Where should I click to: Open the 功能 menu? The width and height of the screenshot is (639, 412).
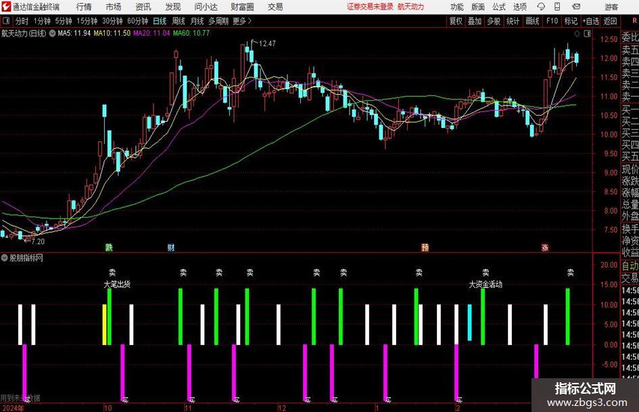pyautogui.click(x=457, y=7)
